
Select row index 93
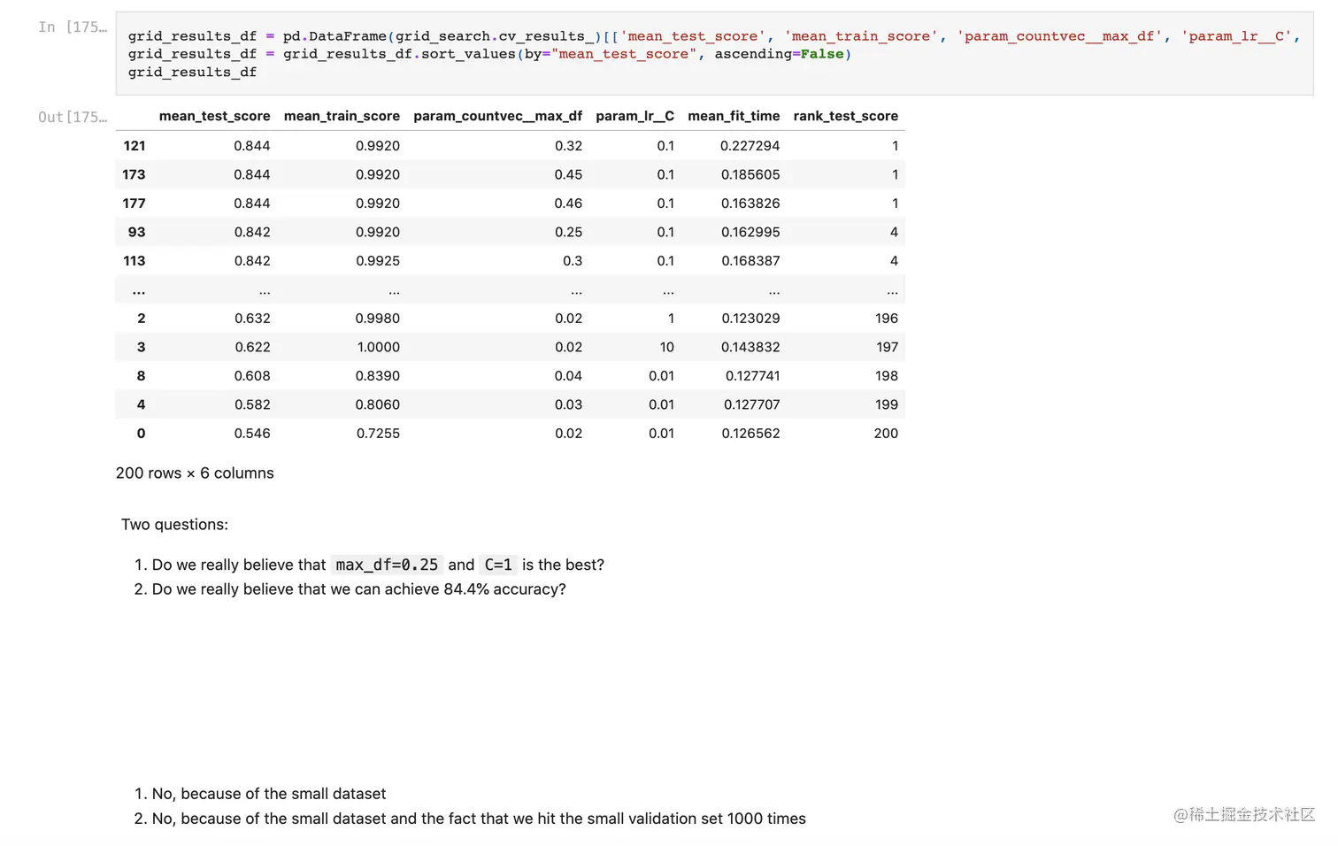[136, 232]
